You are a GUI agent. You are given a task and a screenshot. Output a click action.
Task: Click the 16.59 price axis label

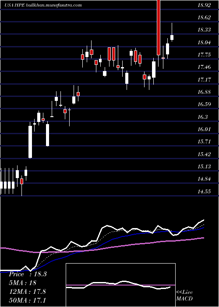coord(204,104)
